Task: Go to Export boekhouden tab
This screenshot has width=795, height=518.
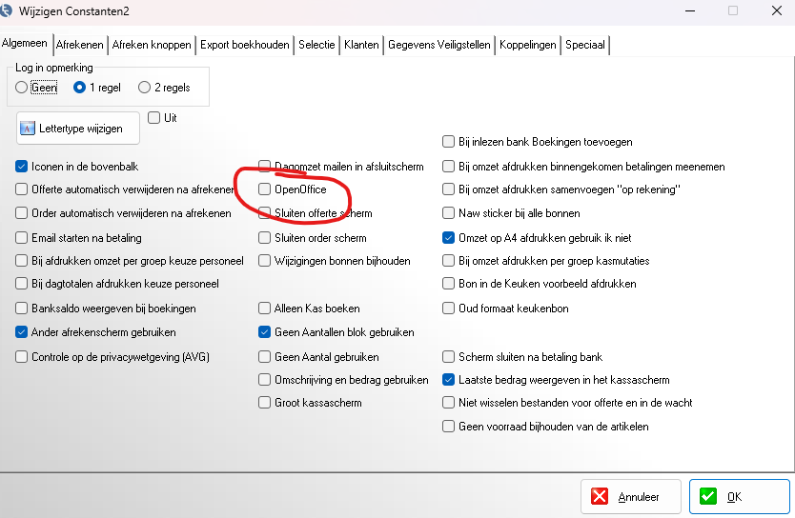Action: click(244, 45)
